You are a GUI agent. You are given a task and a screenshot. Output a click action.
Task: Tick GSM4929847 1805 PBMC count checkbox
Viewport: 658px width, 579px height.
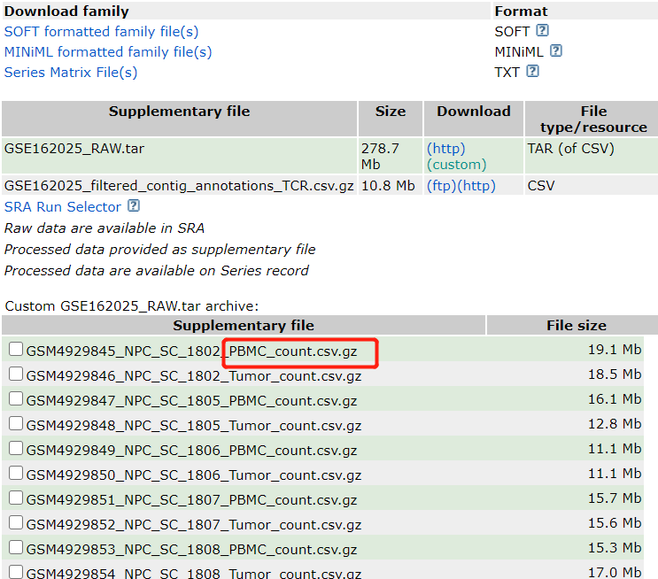tap(16, 400)
